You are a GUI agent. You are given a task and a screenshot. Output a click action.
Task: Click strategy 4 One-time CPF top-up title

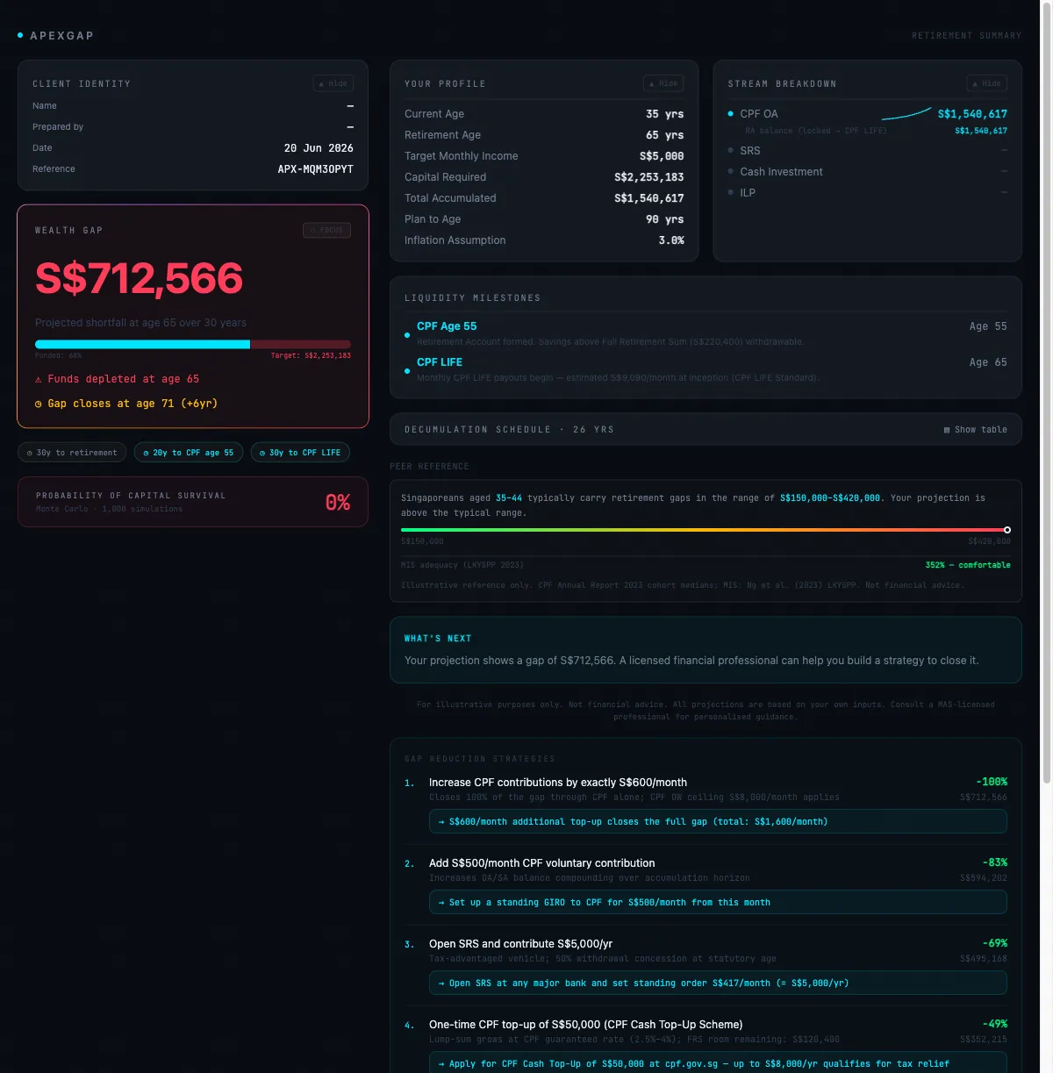pos(585,1025)
